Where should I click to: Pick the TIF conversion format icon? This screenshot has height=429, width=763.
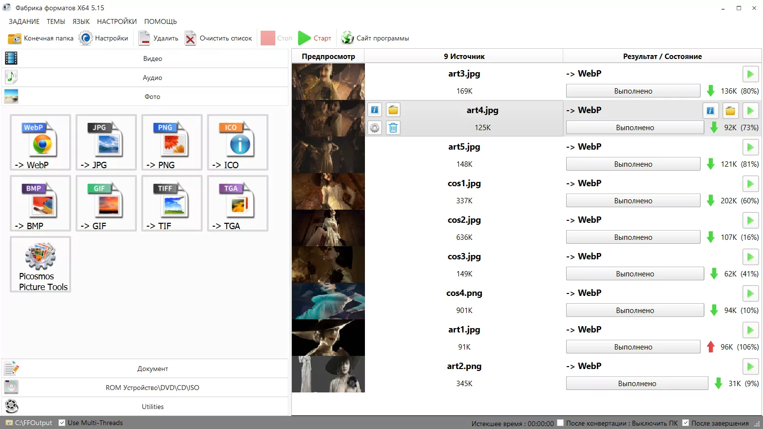click(172, 203)
